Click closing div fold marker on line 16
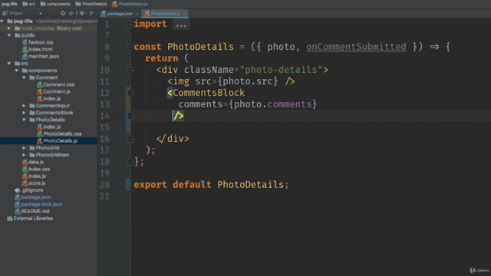This screenshot has height=276, width=491. [130, 139]
